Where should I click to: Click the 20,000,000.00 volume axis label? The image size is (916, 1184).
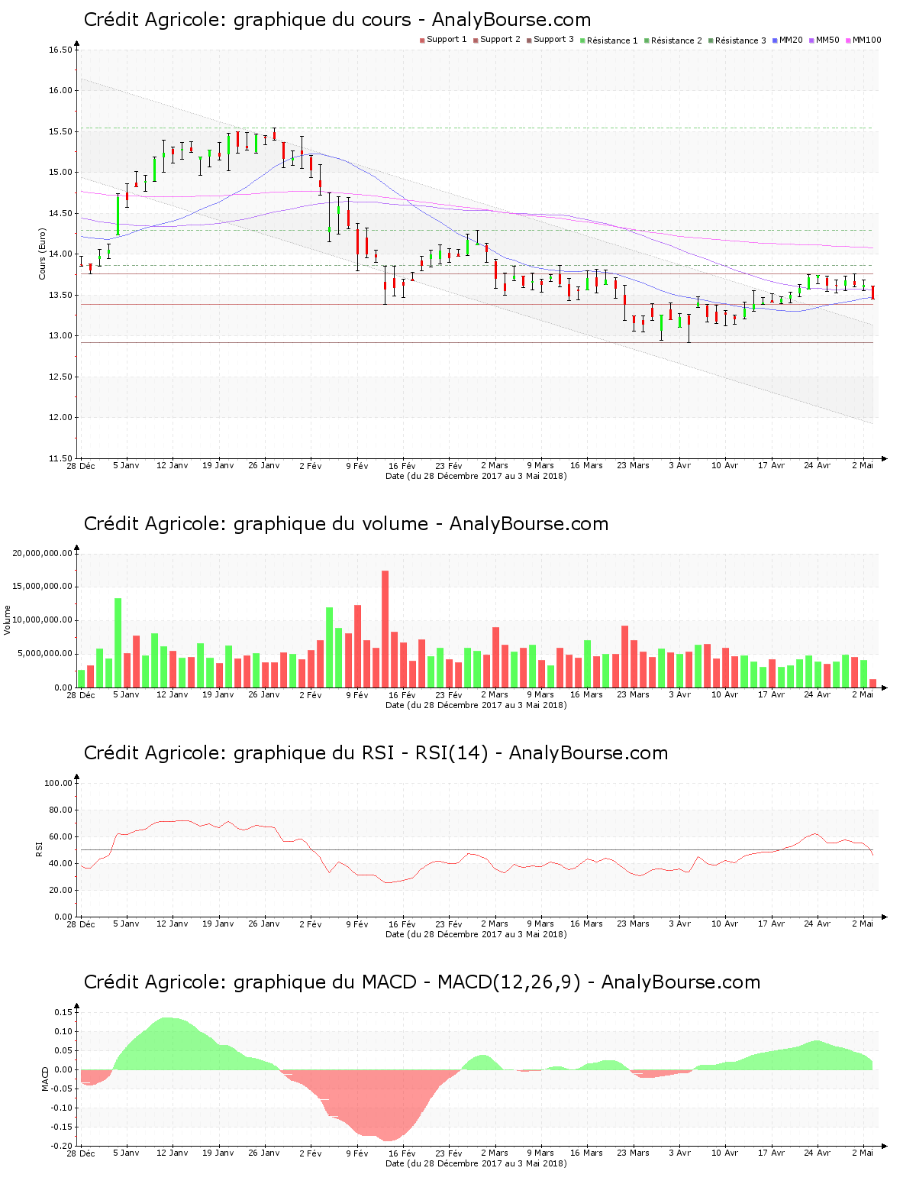[43, 553]
